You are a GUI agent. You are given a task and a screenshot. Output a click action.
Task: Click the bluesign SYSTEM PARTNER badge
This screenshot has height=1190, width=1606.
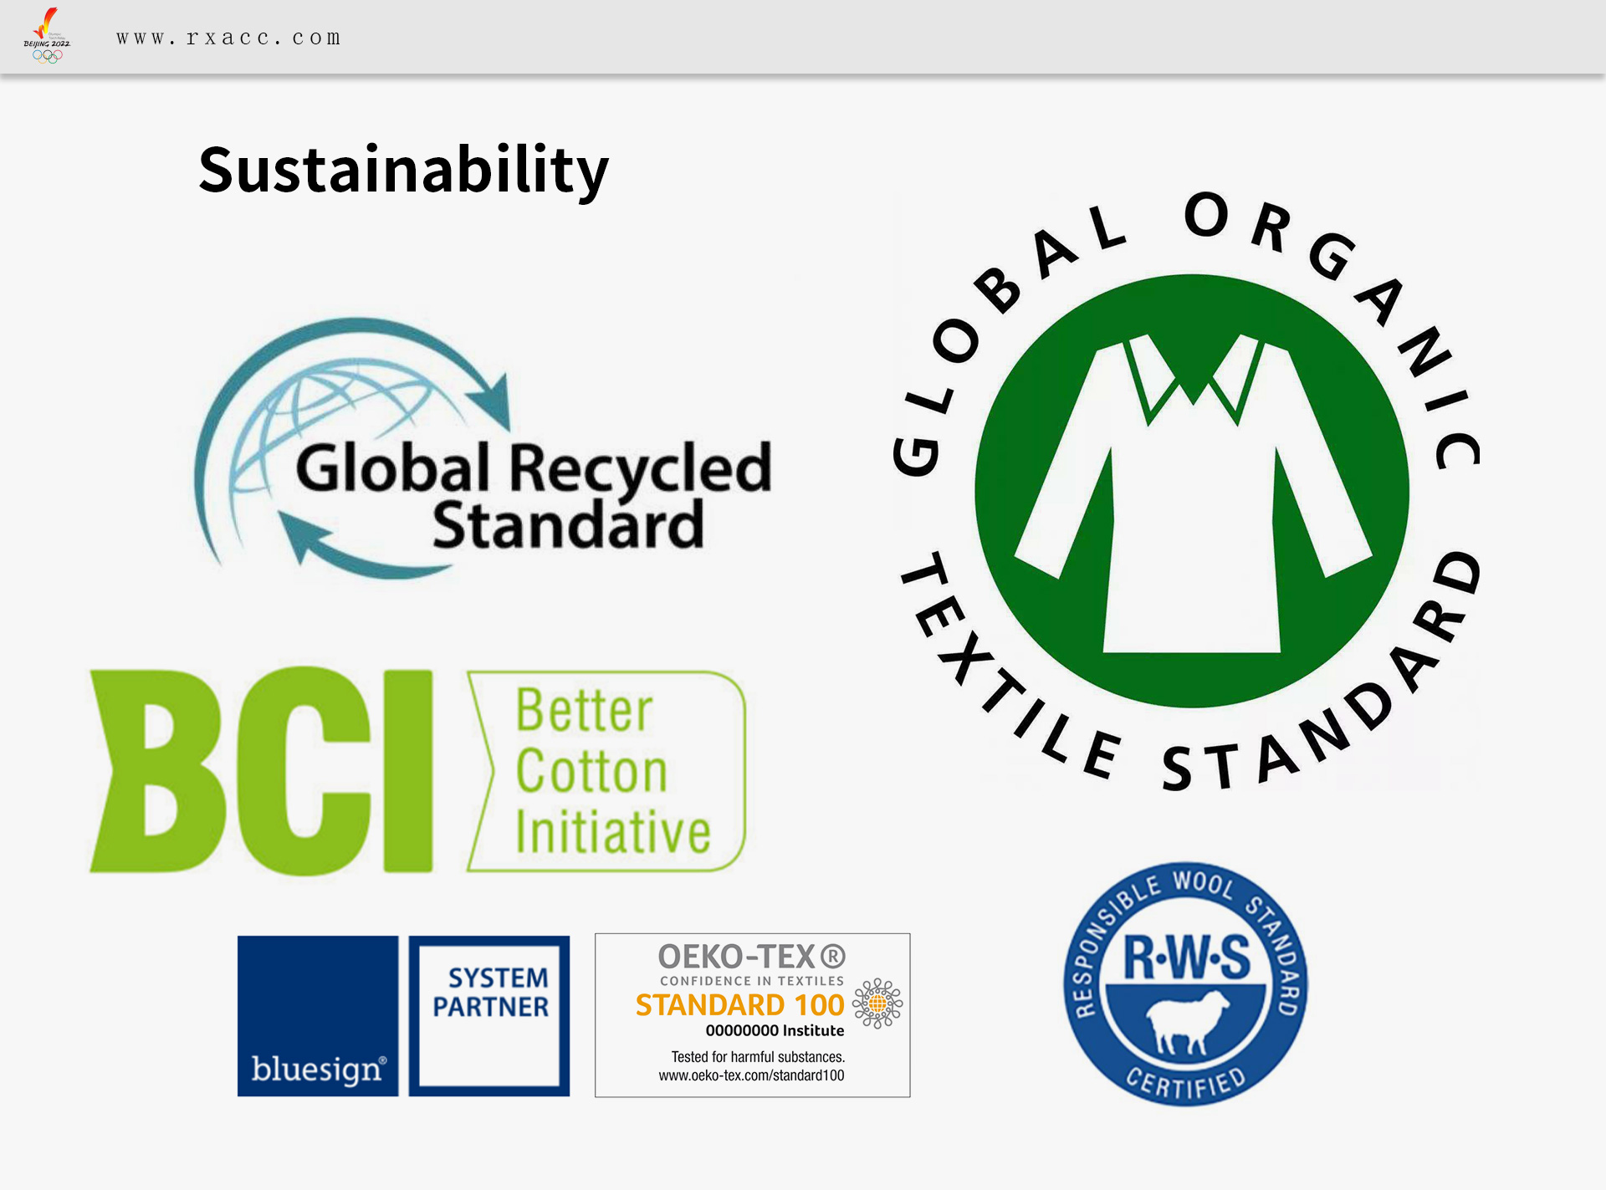[x=489, y=1016]
